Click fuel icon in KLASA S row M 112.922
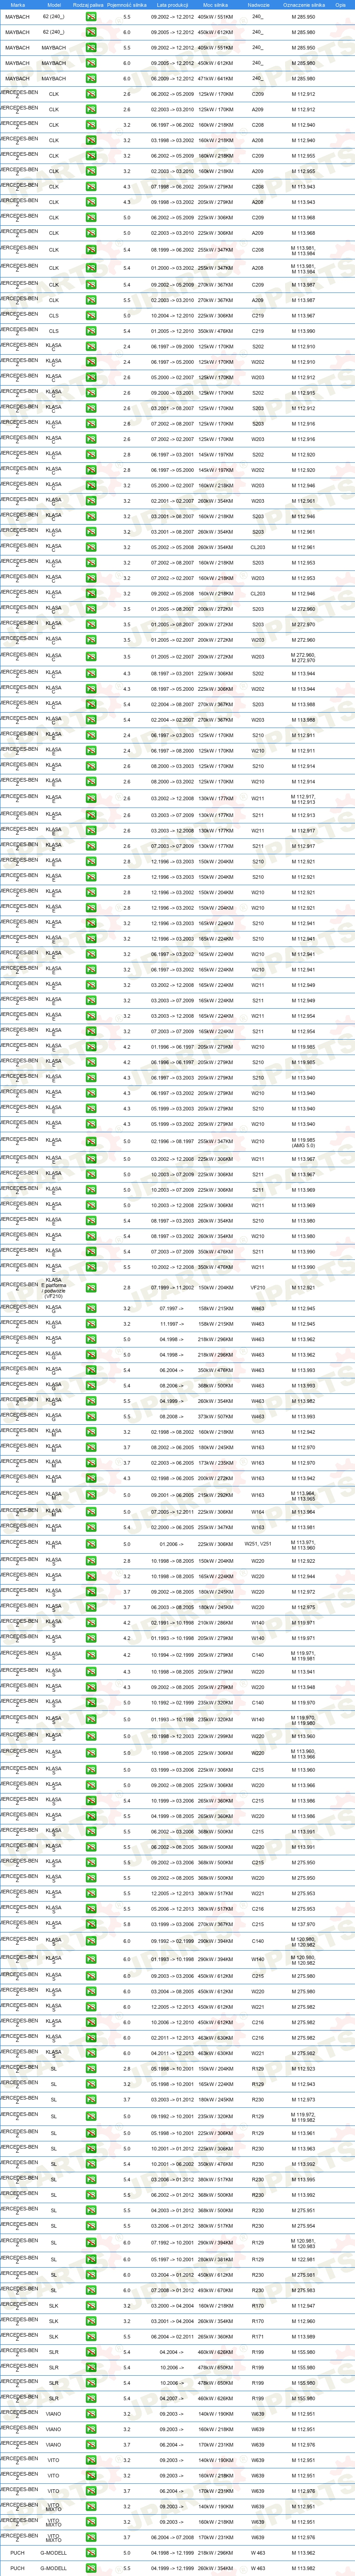 tap(91, 1561)
